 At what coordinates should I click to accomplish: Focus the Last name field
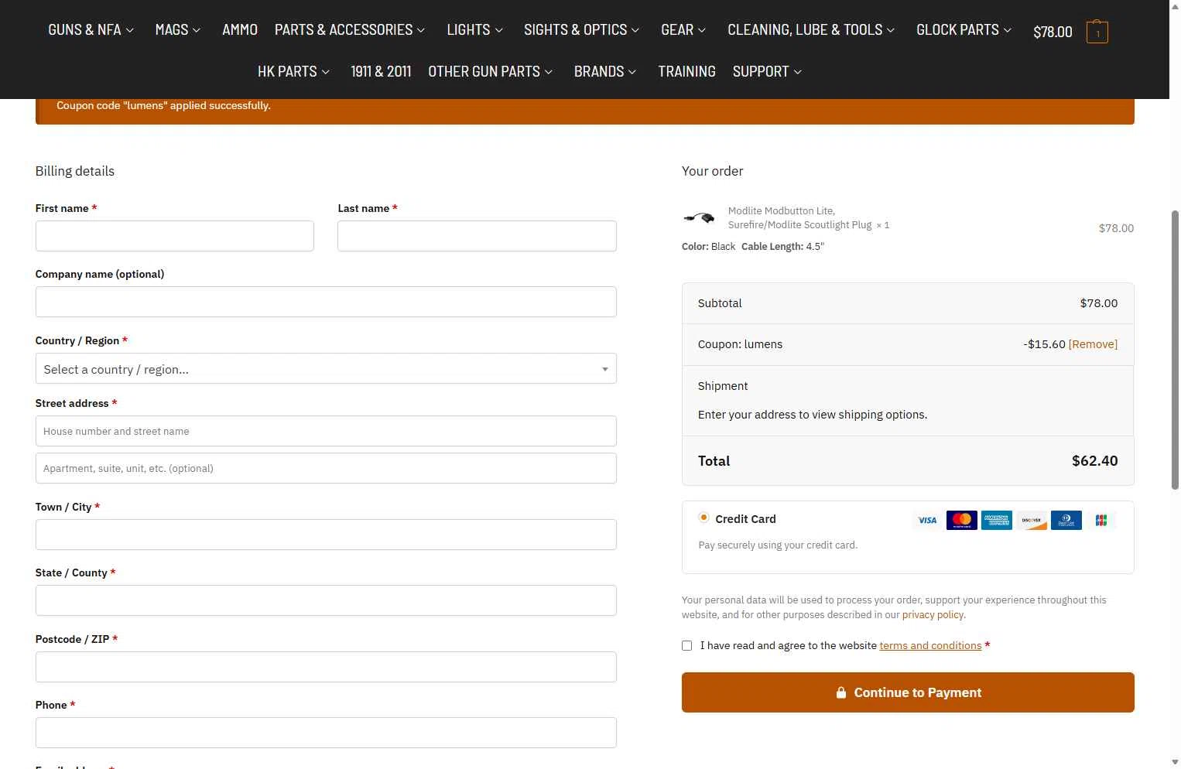point(477,236)
